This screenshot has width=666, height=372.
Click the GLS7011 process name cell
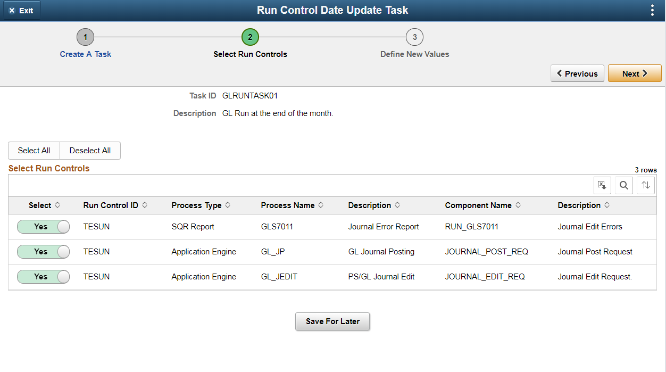point(277,227)
